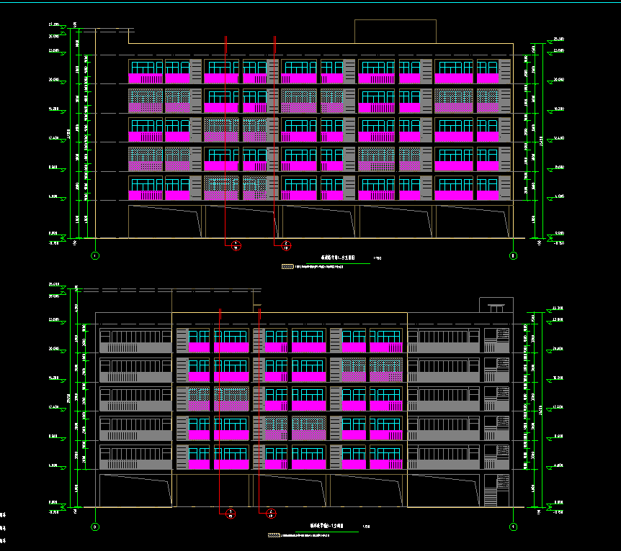621x551 pixels.
Task: Select the left red marker circle under bottom elevation
Action: pos(230,513)
